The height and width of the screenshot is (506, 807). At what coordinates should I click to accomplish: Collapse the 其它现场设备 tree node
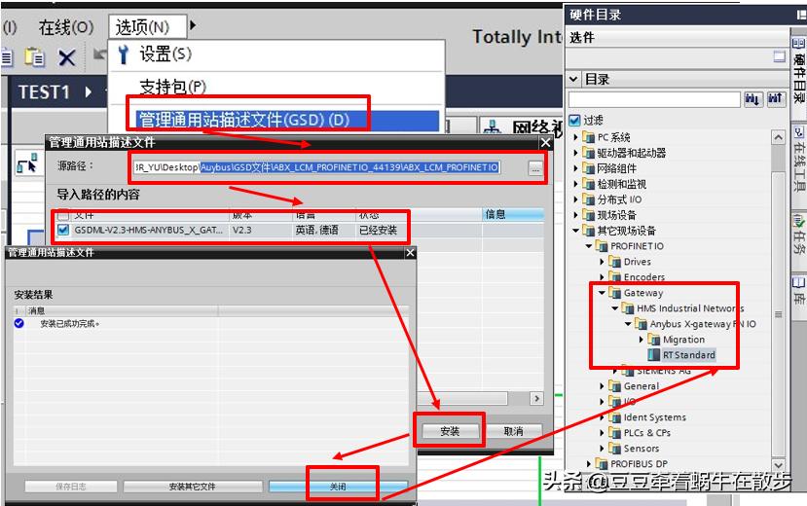pyautogui.click(x=576, y=231)
